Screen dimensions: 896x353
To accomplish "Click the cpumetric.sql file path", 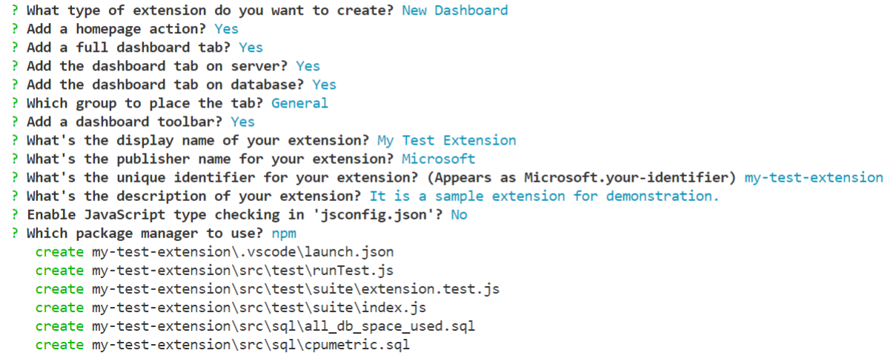I will (x=251, y=344).
